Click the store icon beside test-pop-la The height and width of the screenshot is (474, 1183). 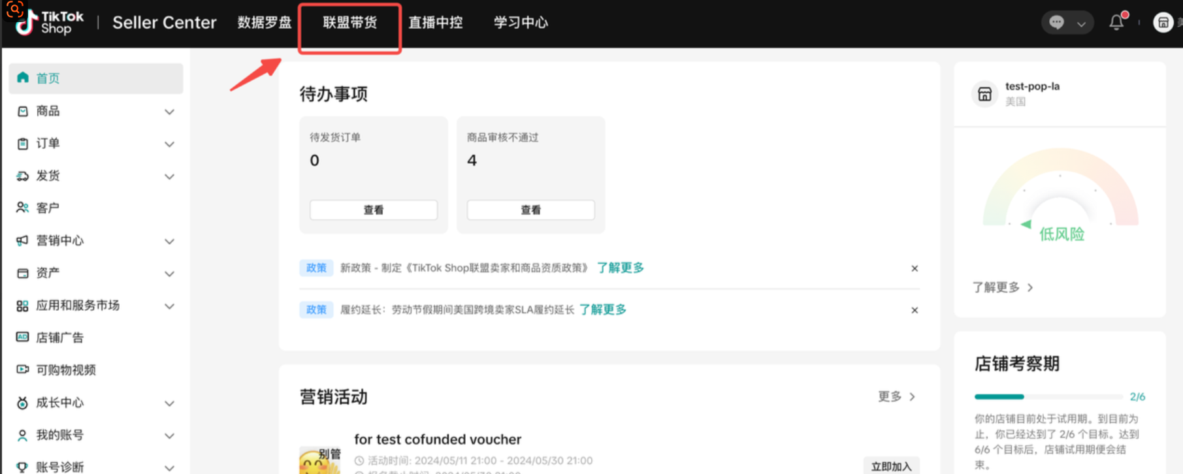pyautogui.click(x=984, y=94)
